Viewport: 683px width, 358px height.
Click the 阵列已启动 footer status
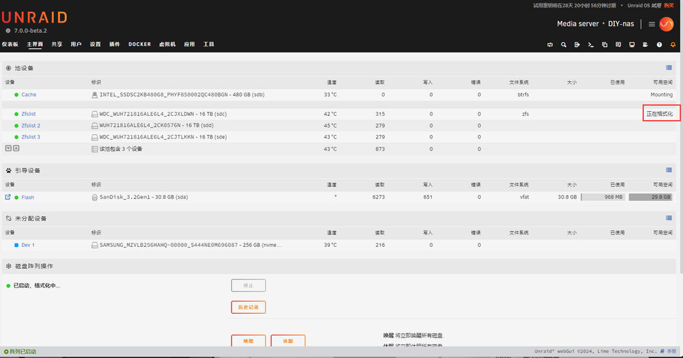(x=20, y=351)
